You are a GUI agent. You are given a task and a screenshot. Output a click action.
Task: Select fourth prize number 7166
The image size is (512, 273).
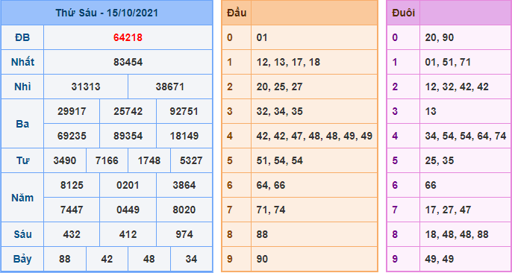pyautogui.click(x=107, y=160)
